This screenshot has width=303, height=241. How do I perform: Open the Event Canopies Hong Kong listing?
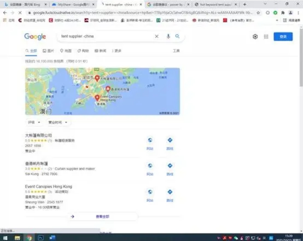(x=48, y=187)
